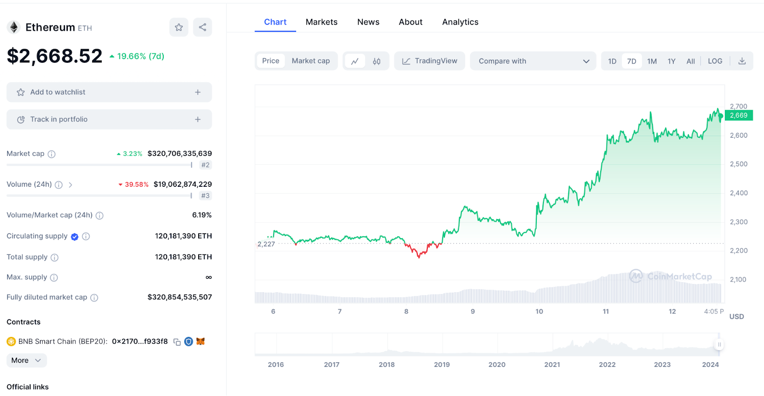Set chart range to 7D
The image size is (764, 396).
(x=632, y=61)
